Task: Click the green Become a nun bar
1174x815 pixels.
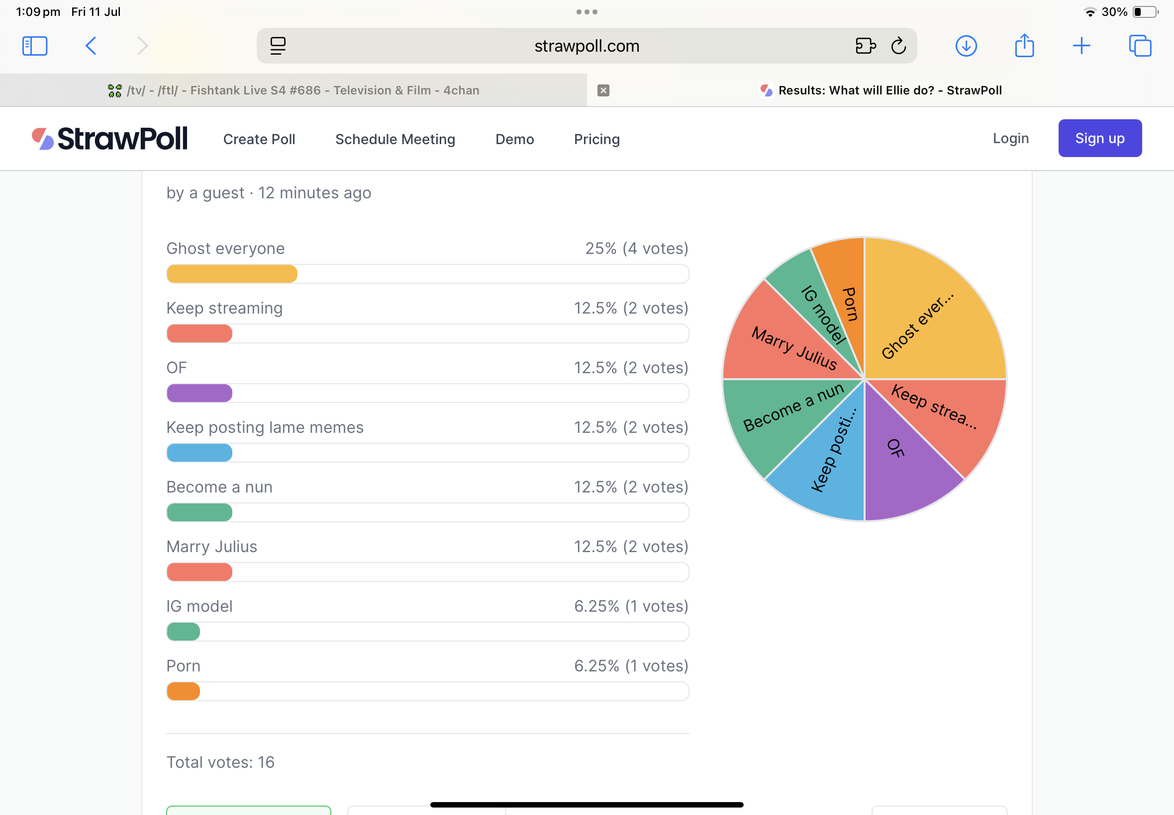Action: click(x=200, y=512)
